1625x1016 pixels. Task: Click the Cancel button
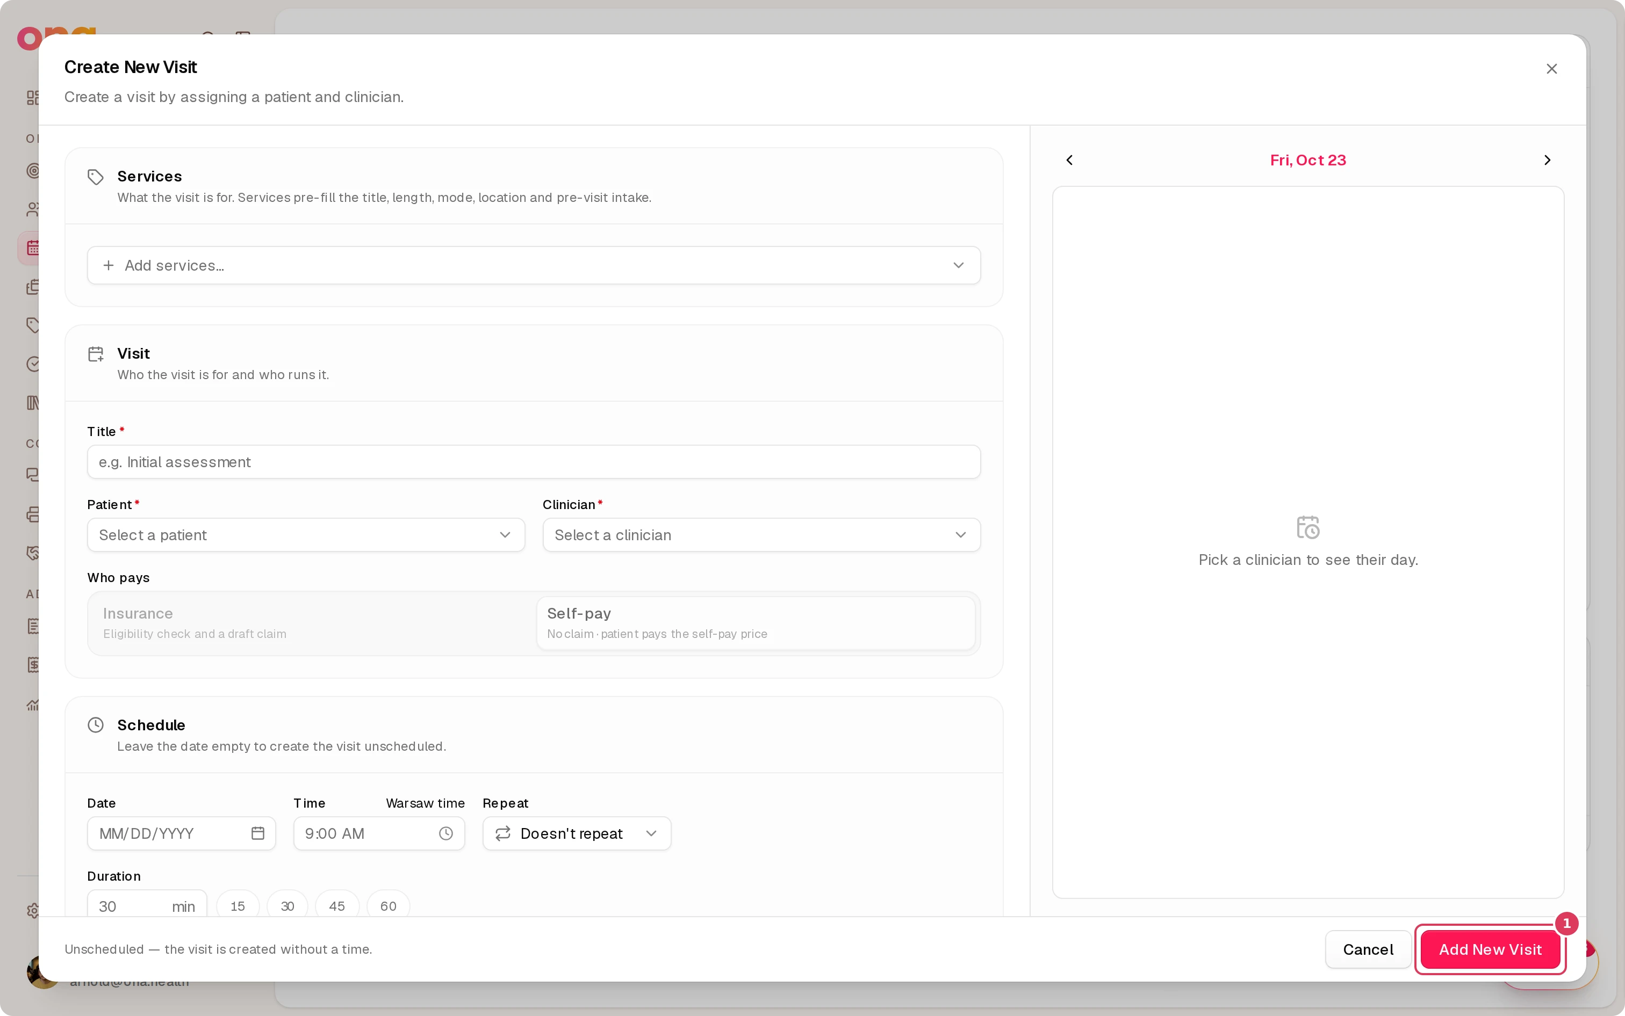point(1368,949)
